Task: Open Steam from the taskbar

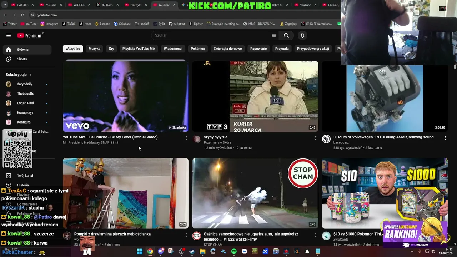Action: (192, 251)
